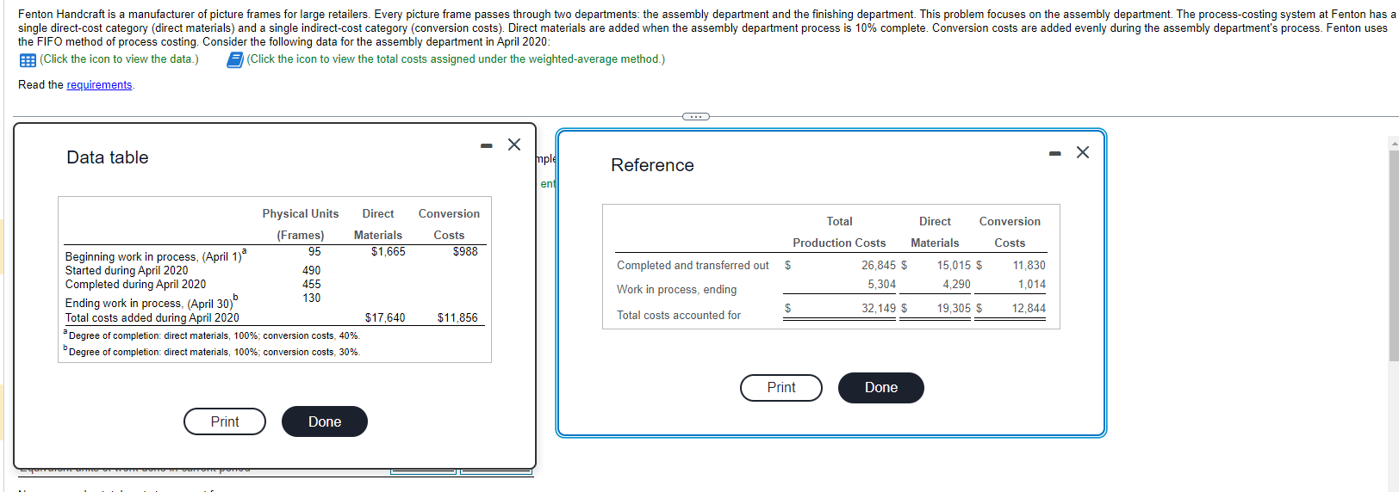Select the '455' completed units value
Image resolution: width=1399 pixels, height=492 pixels.
[x=311, y=284]
